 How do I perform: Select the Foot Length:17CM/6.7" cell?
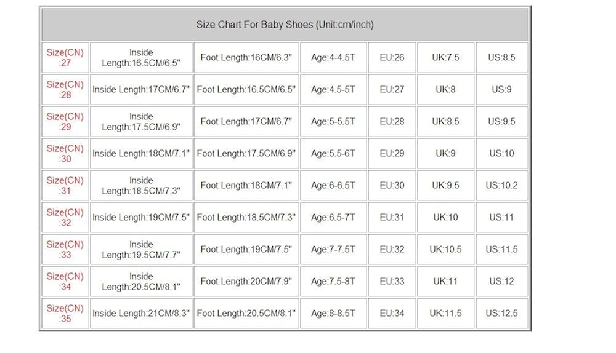point(246,122)
